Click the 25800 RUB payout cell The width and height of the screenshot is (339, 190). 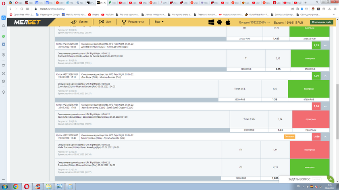[310, 69]
